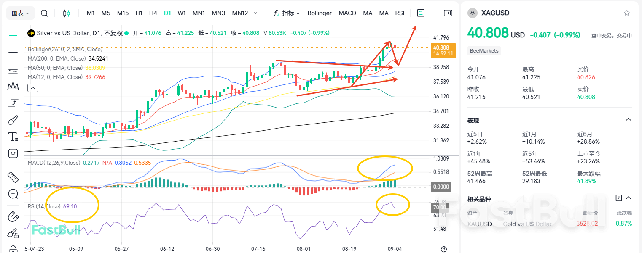Select the D1 timeframe tab
This screenshot has width=642, height=253.
[x=167, y=13]
